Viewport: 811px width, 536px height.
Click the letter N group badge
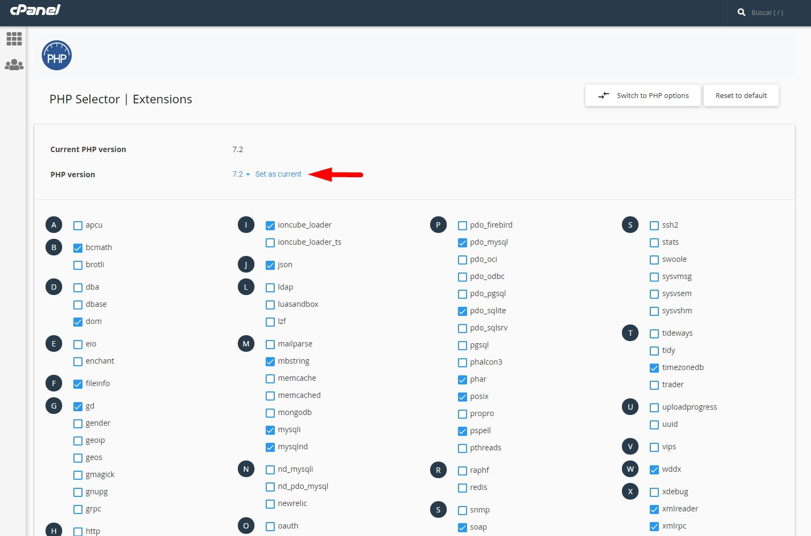tap(246, 469)
